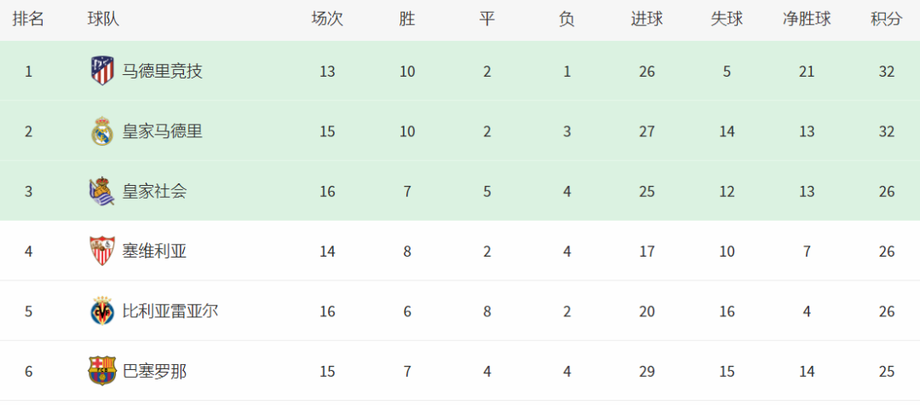Click the 进球 column header

(x=647, y=20)
